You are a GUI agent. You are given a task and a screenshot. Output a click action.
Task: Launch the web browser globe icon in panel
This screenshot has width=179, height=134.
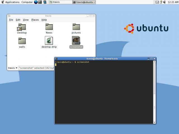coord(36,2)
